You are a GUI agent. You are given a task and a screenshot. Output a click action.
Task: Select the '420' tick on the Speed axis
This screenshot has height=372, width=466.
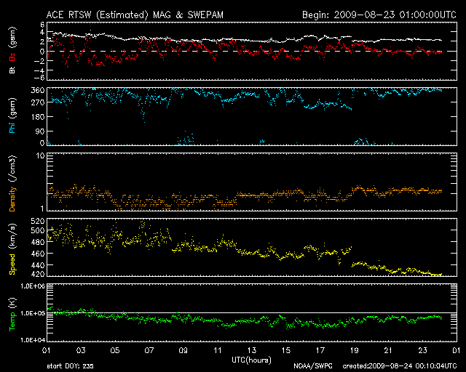(38, 274)
